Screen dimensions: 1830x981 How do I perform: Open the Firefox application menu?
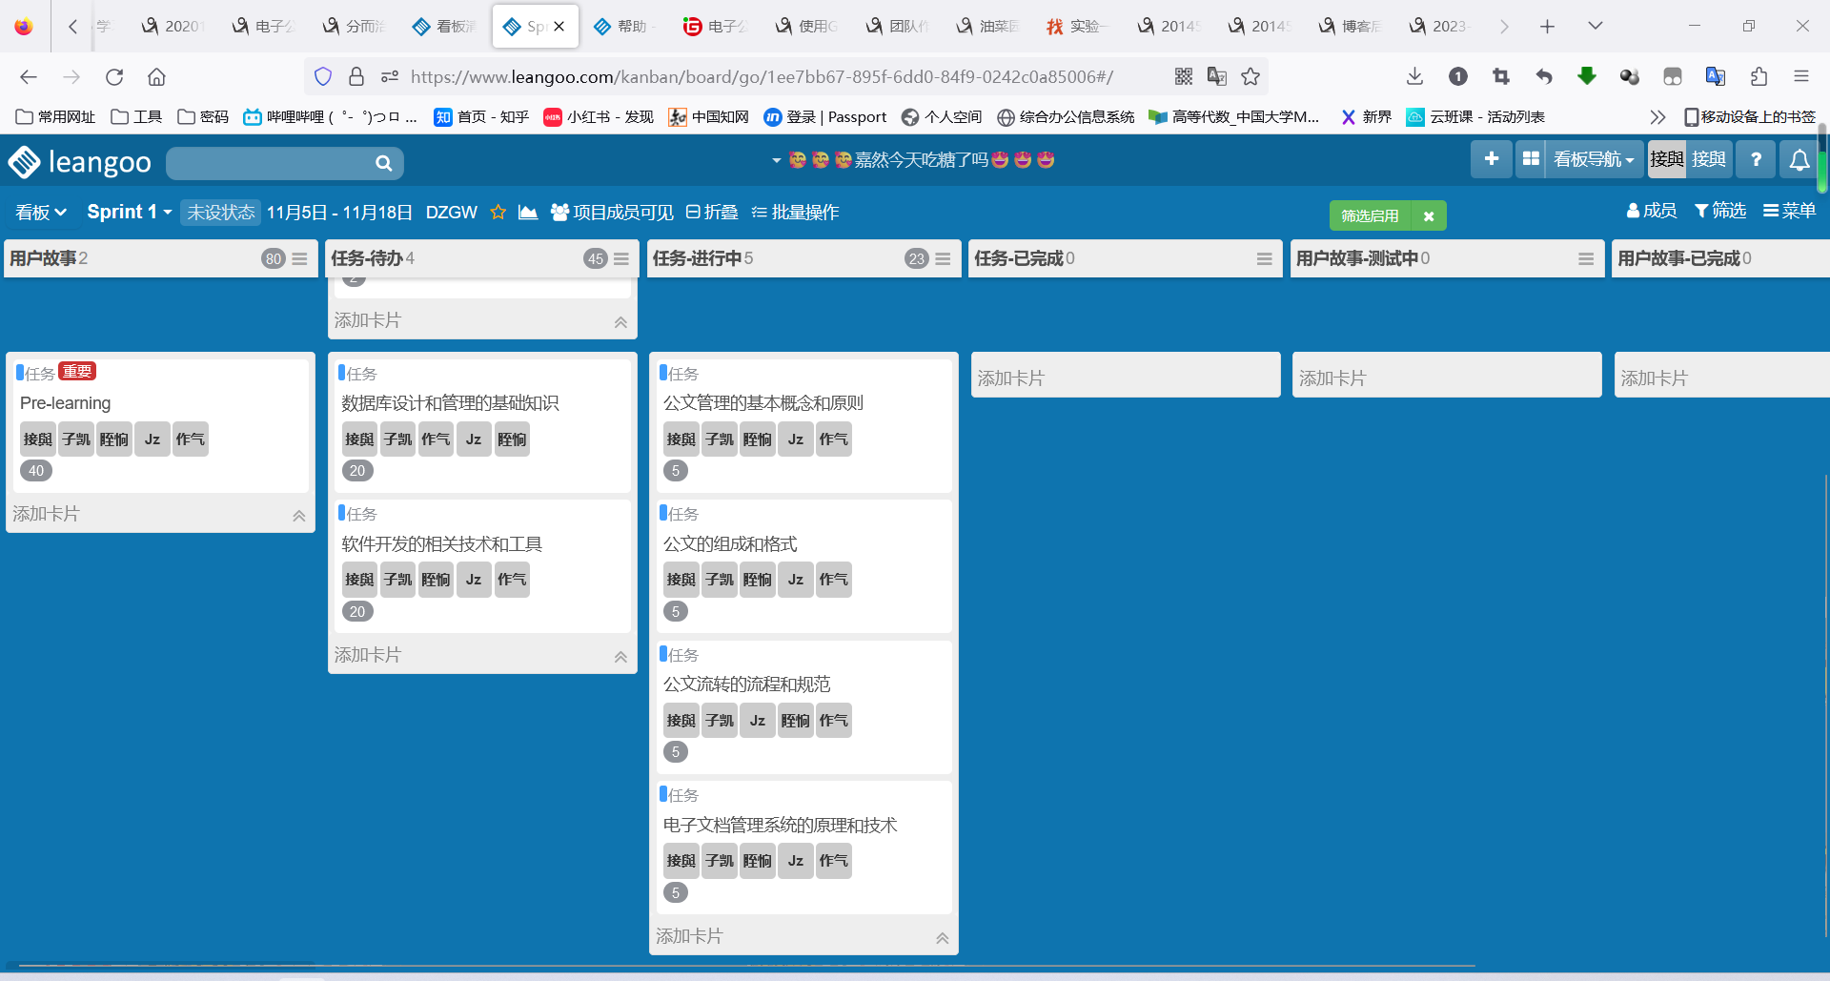pyautogui.click(x=1801, y=76)
